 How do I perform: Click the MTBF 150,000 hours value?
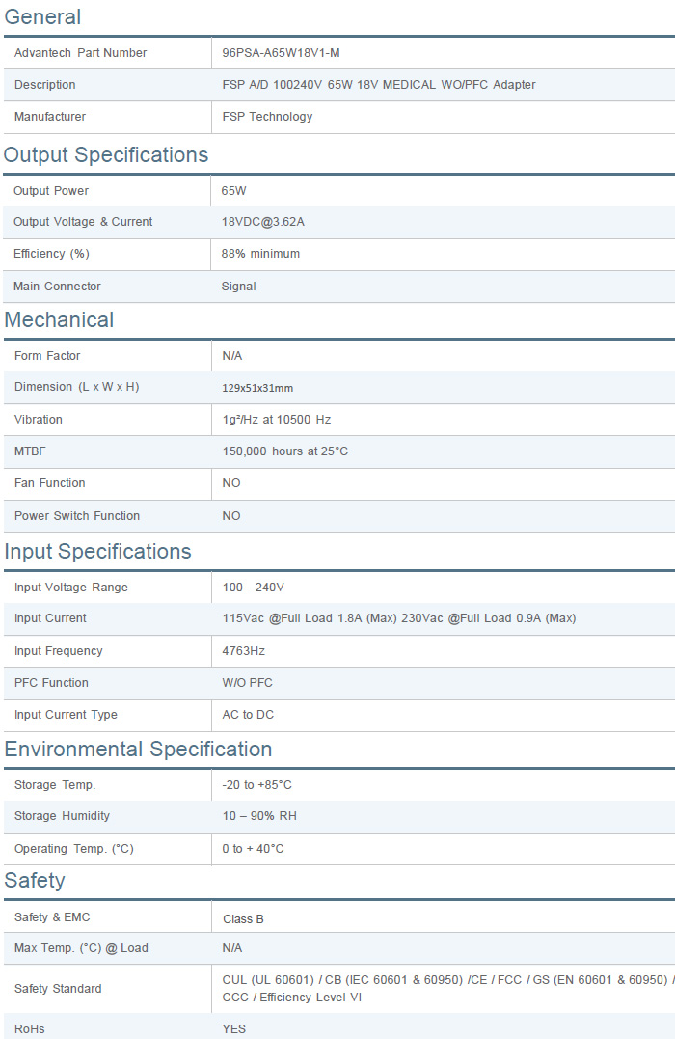click(x=284, y=451)
